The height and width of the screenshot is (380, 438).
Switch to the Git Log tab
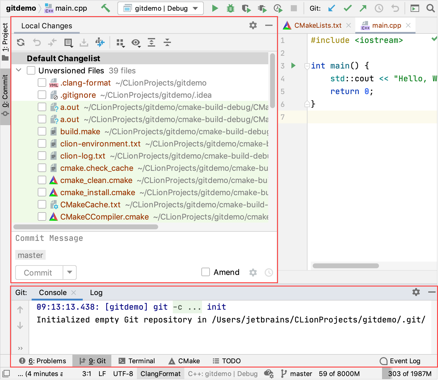tap(96, 293)
